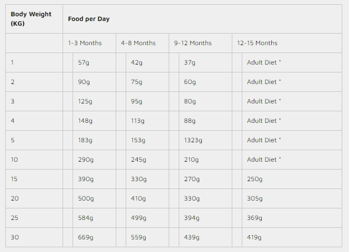Select the Food per Day header
The height and width of the screenshot is (252, 349).
pyautogui.click(x=89, y=19)
